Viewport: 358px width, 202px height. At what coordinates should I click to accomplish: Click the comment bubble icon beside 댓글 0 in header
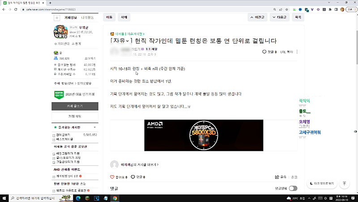[x=264, y=52]
